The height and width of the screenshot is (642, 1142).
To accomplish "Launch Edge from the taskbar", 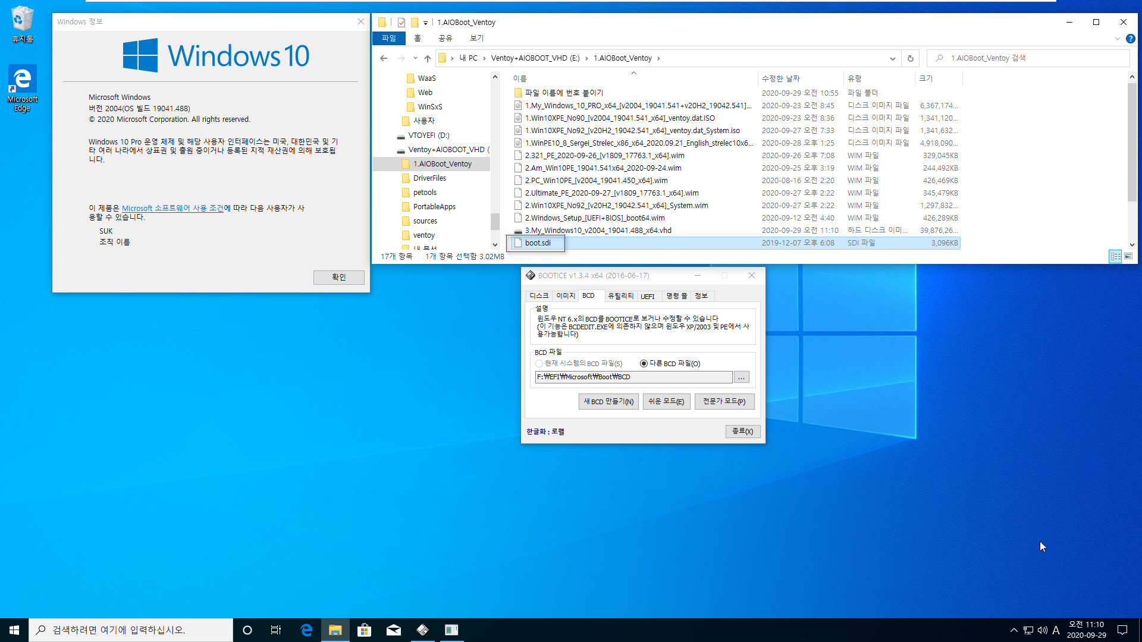I will point(306,630).
